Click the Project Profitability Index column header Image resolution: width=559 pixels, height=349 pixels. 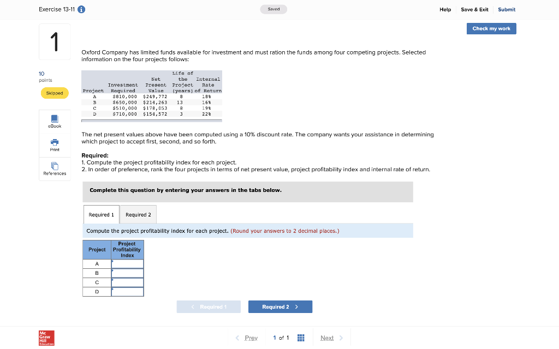coord(127,250)
